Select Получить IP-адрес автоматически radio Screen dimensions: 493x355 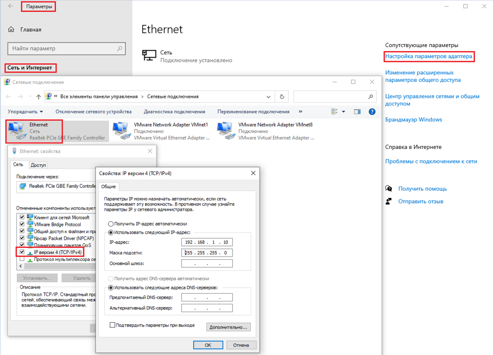[x=111, y=224]
